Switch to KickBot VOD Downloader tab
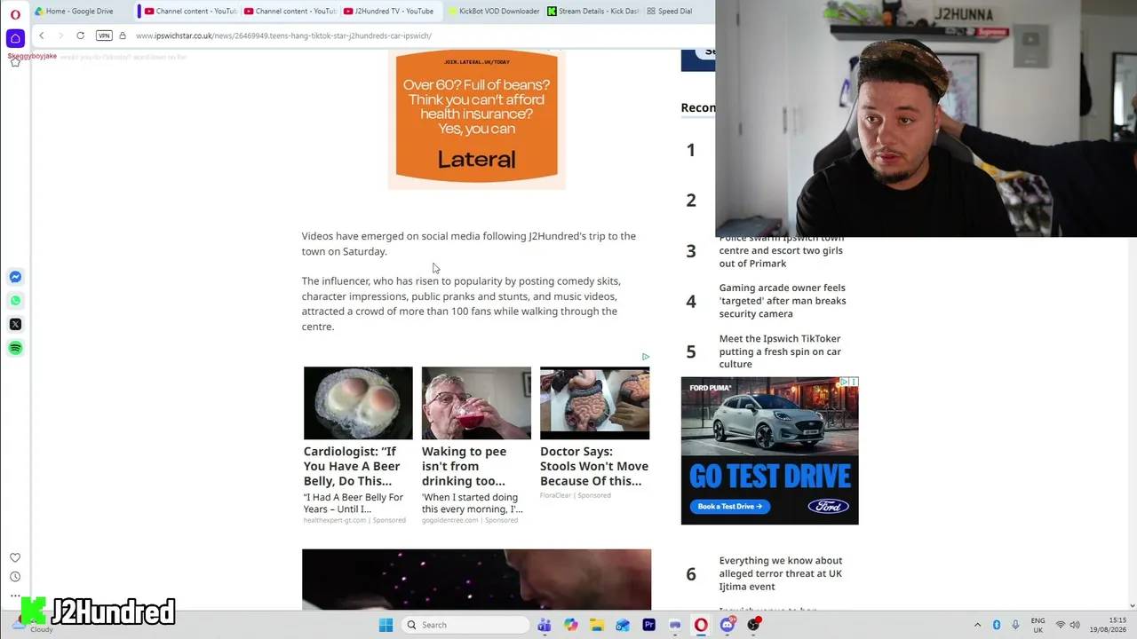The height and width of the screenshot is (639, 1137). [x=493, y=12]
